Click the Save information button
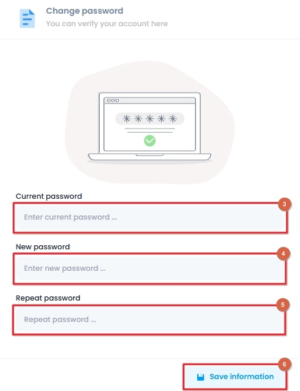Image resolution: width=300 pixels, height=391 pixels. click(x=235, y=377)
